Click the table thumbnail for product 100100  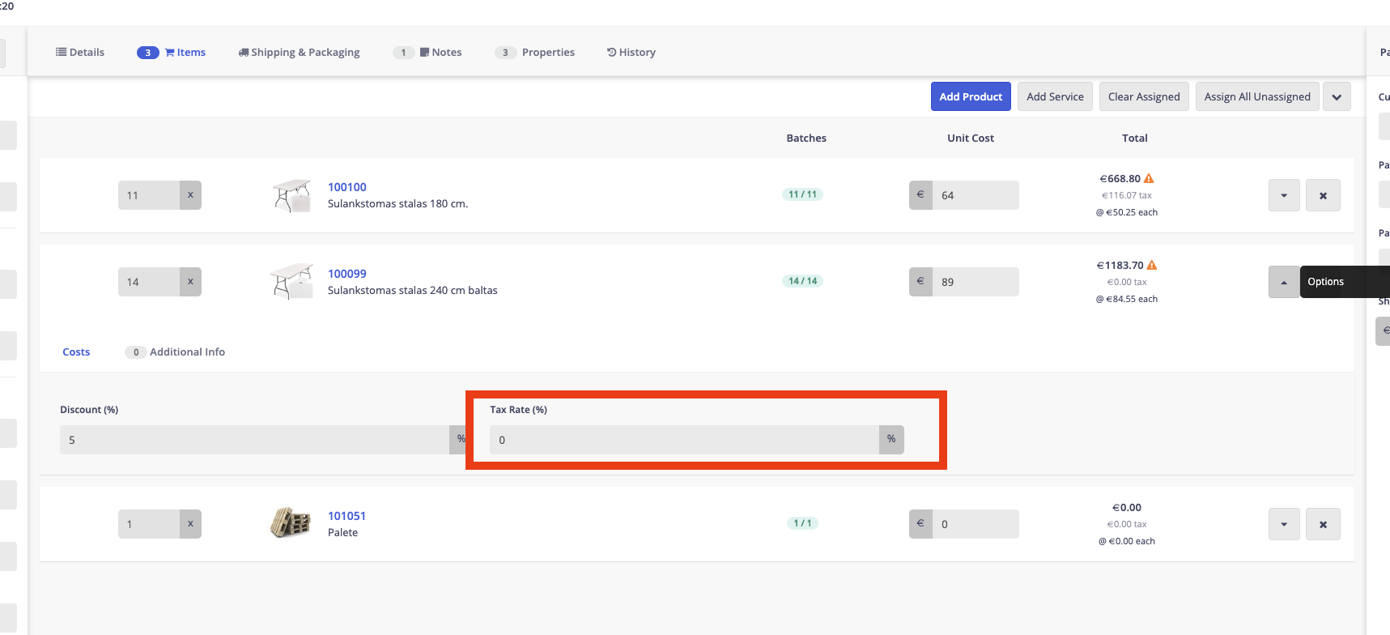(x=291, y=195)
